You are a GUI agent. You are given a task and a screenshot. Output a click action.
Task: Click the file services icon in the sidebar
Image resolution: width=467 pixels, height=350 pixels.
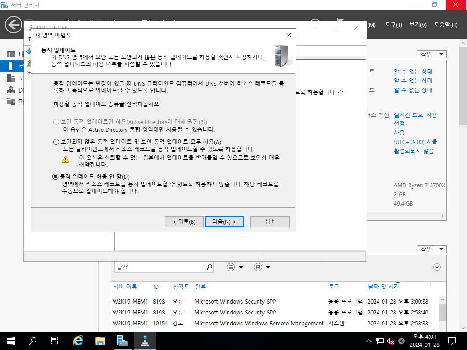tap(11, 102)
